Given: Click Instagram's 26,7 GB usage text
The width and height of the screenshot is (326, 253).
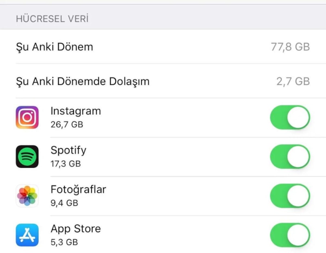Looking at the screenshot, I should click(x=67, y=124).
